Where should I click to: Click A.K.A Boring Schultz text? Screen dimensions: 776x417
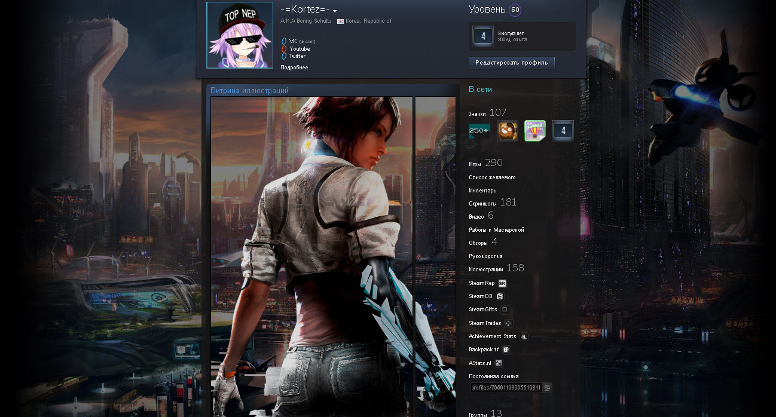pos(305,21)
